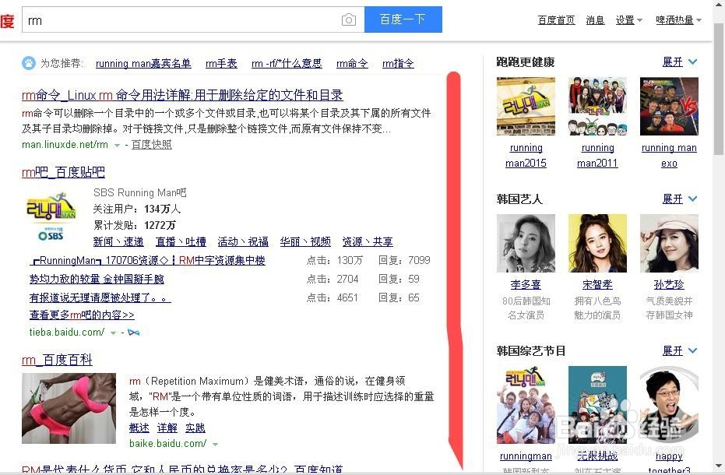Image resolution: width=725 pixels, height=475 pixels.
Task: Click running man exo thumbnail image
Action: tap(669, 107)
